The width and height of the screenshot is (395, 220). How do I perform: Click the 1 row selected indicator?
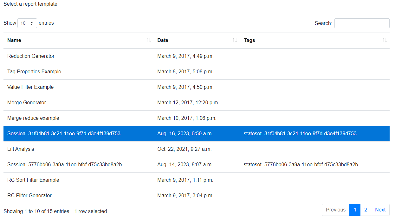(91, 211)
